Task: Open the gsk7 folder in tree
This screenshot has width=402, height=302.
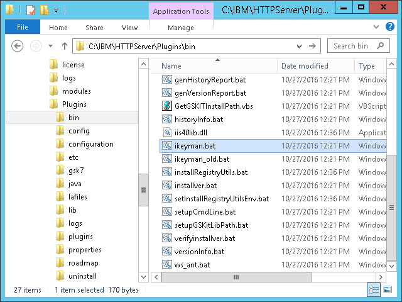Action: pyautogui.click(x=75, y=171)
